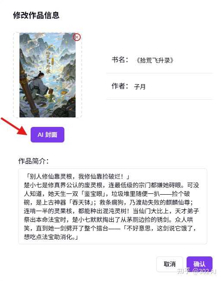This screenshot has height=281, width=222.
Task: Click the calligraphy title on the cover image
Action: pyautogui.click(x=48, y=62)
